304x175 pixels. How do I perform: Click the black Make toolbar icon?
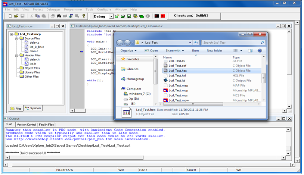tap(156, 16)
